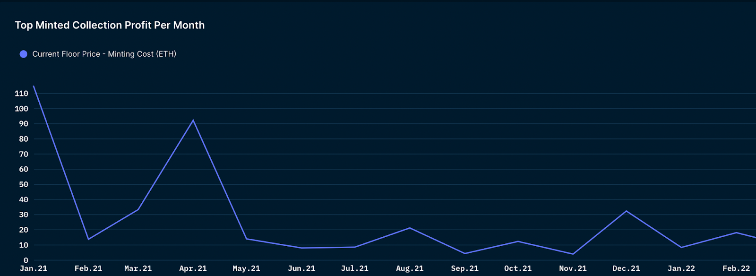Select the Apr.21 peak on the line
This screenshot has width=756, height=276.
pos(193,120)
